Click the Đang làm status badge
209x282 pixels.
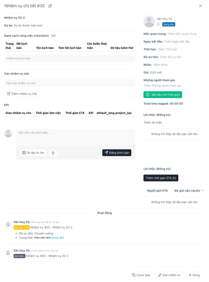click(169, 25)
